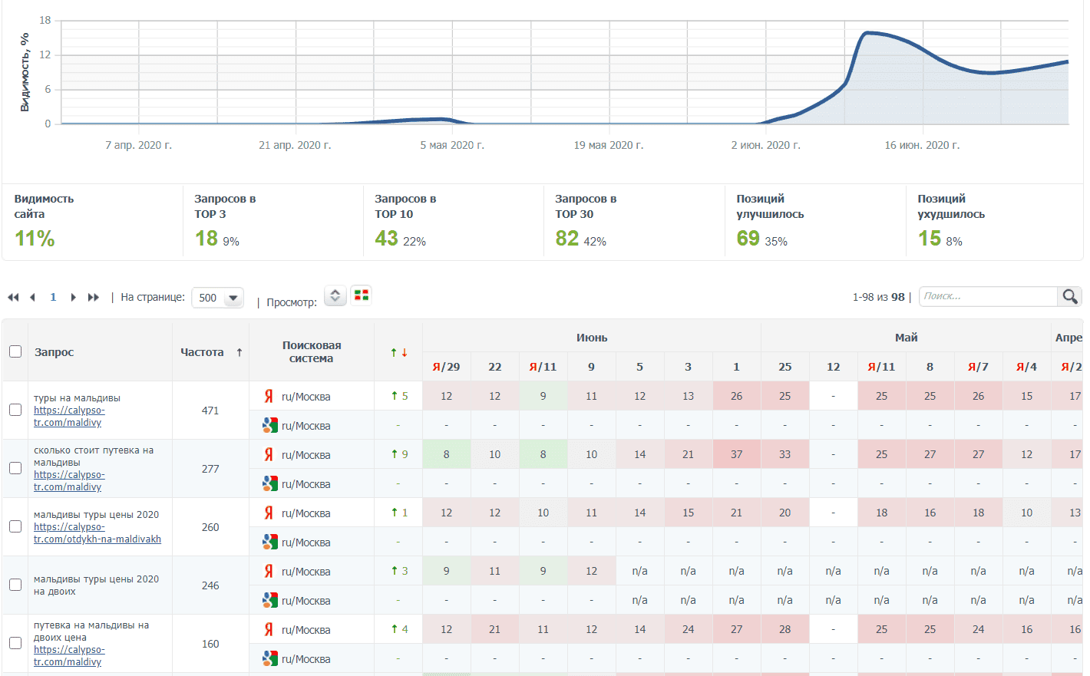Switch to colored grid view icon
1090x676 pixels.
[362, 295]
